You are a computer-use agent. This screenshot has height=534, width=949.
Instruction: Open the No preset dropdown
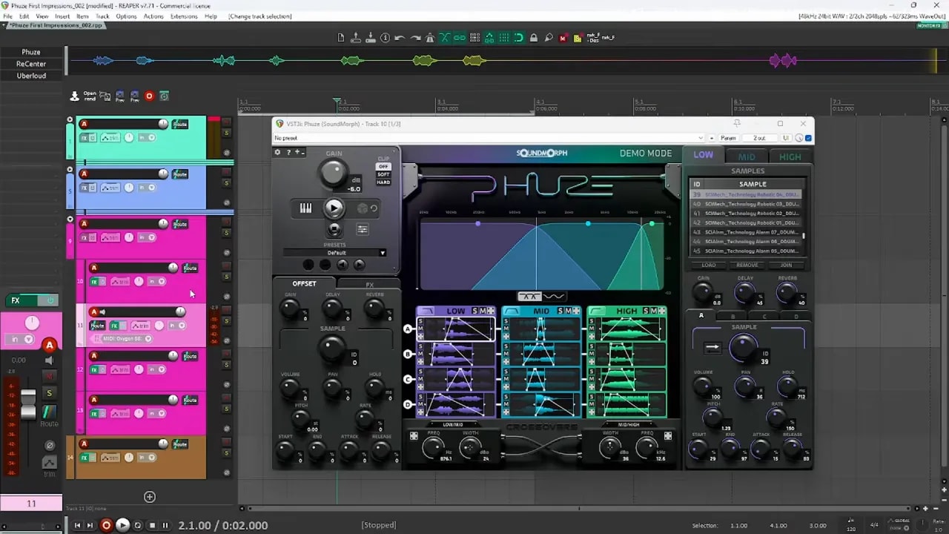click(x=488, y=138)
